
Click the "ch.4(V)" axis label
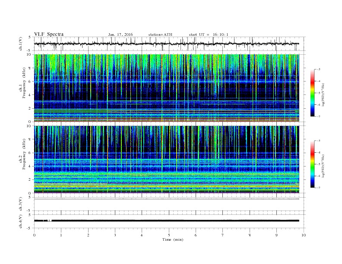click(21, 221)
